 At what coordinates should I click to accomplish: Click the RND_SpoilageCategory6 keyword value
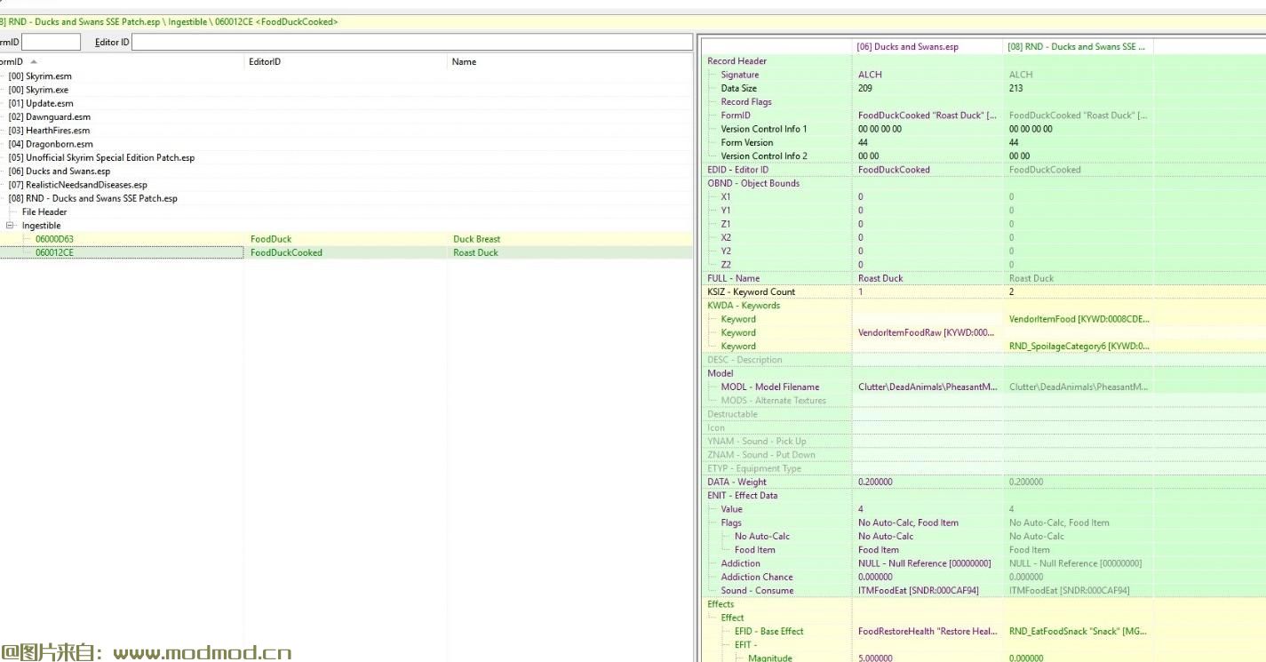pos(1079,347)
